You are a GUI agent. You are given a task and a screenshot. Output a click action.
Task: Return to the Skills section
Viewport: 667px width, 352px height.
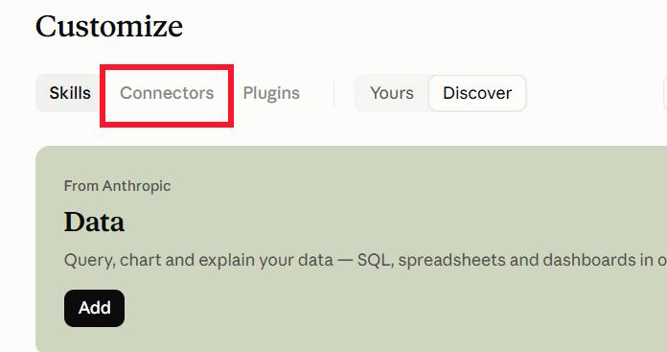click(70, 93)
